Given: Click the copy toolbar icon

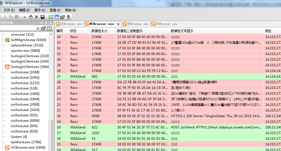Looking at the screenshot, I should click(11, 17).
